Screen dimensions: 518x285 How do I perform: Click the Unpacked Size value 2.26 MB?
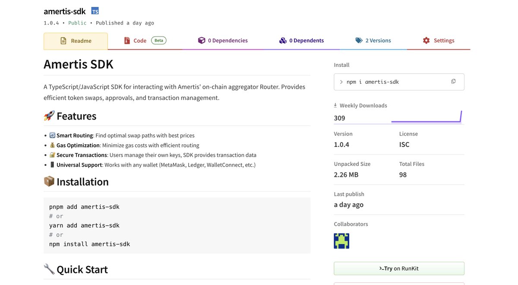pos(346,175)
